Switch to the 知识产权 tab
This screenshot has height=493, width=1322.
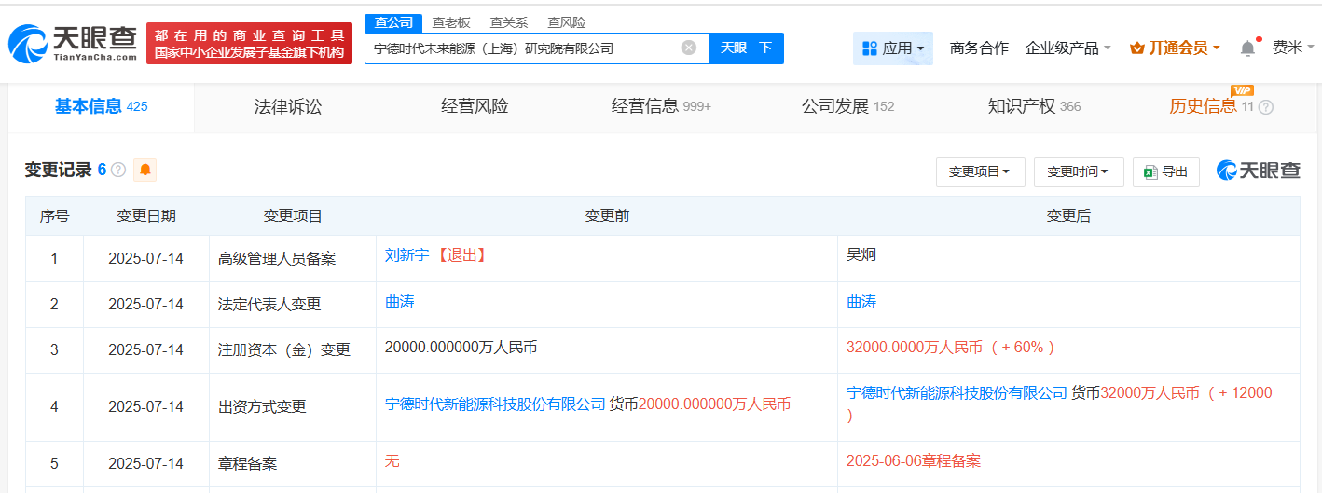(1034, 106)
